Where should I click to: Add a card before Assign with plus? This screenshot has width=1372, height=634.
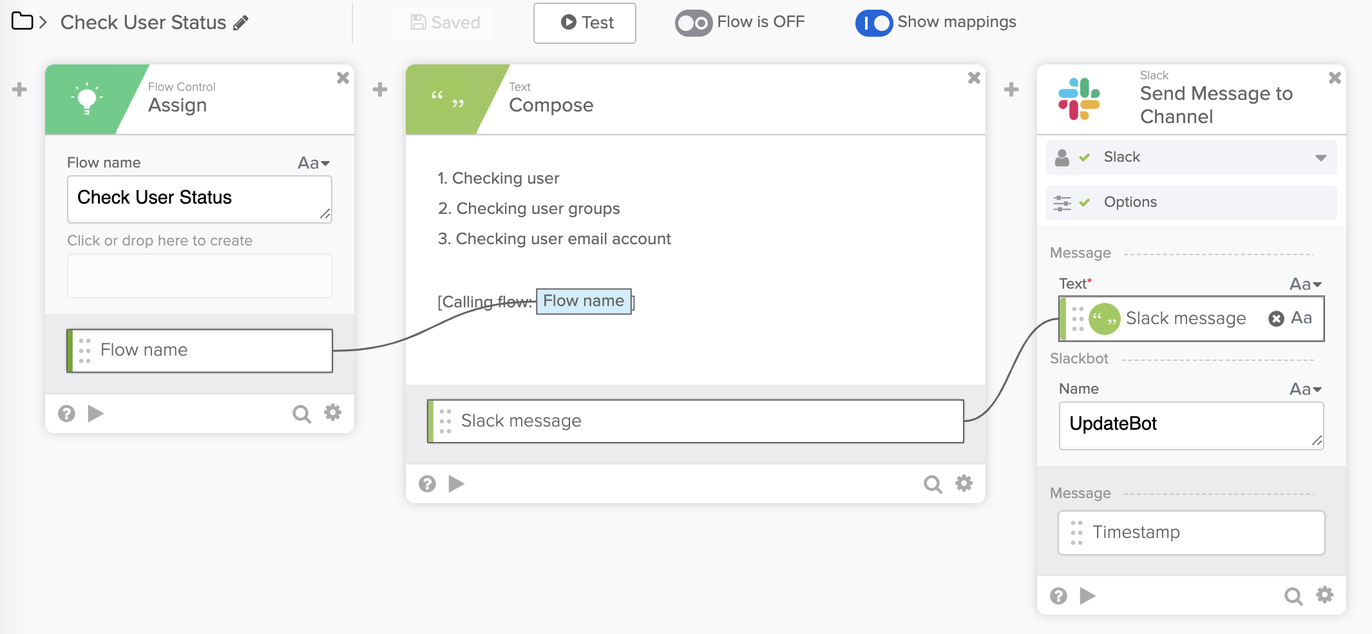pos(19,90)
